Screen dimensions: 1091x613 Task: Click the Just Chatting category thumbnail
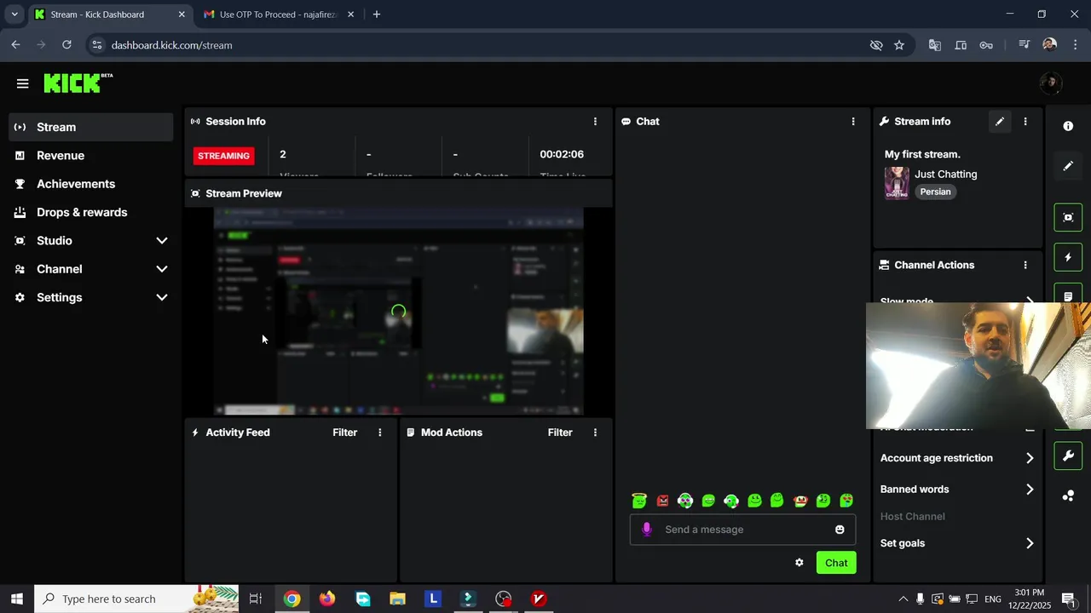[x=897, y=183]
